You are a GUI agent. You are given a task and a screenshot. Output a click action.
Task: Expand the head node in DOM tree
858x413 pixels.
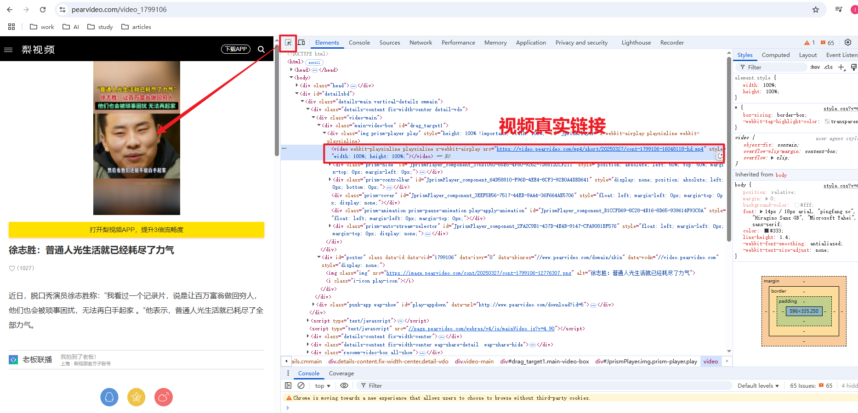tap(291, 70)
